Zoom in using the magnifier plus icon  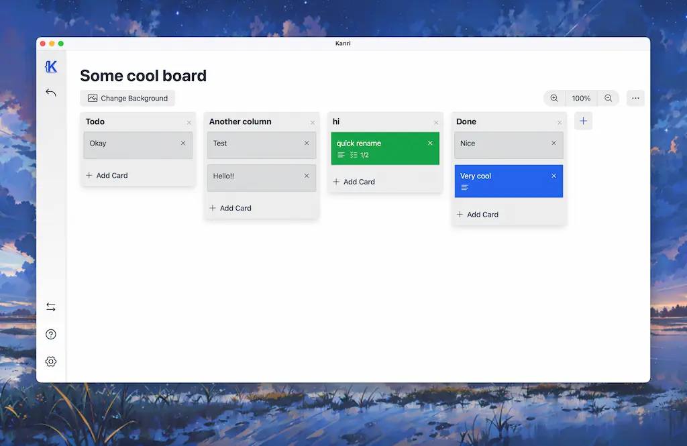(554, 98)
